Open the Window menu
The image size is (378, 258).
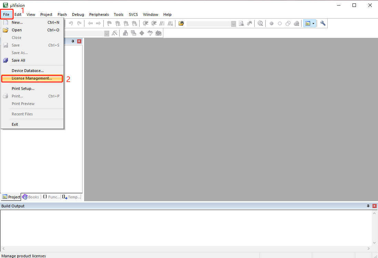(151, 14)
